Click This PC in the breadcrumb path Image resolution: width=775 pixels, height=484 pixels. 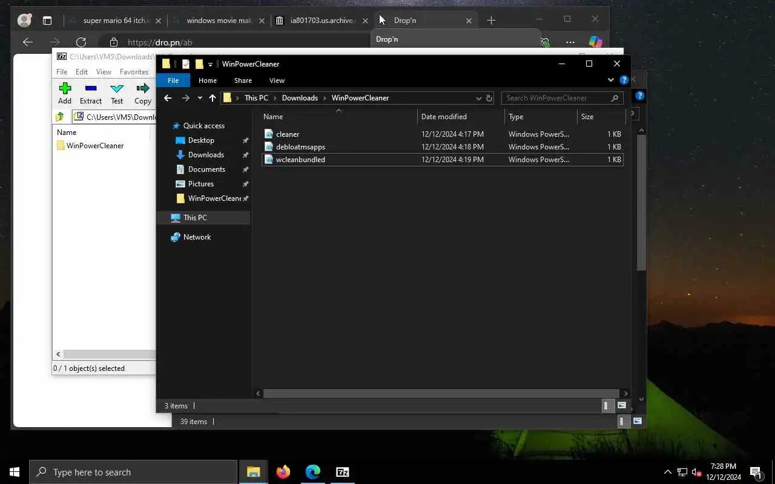(256, 98)
